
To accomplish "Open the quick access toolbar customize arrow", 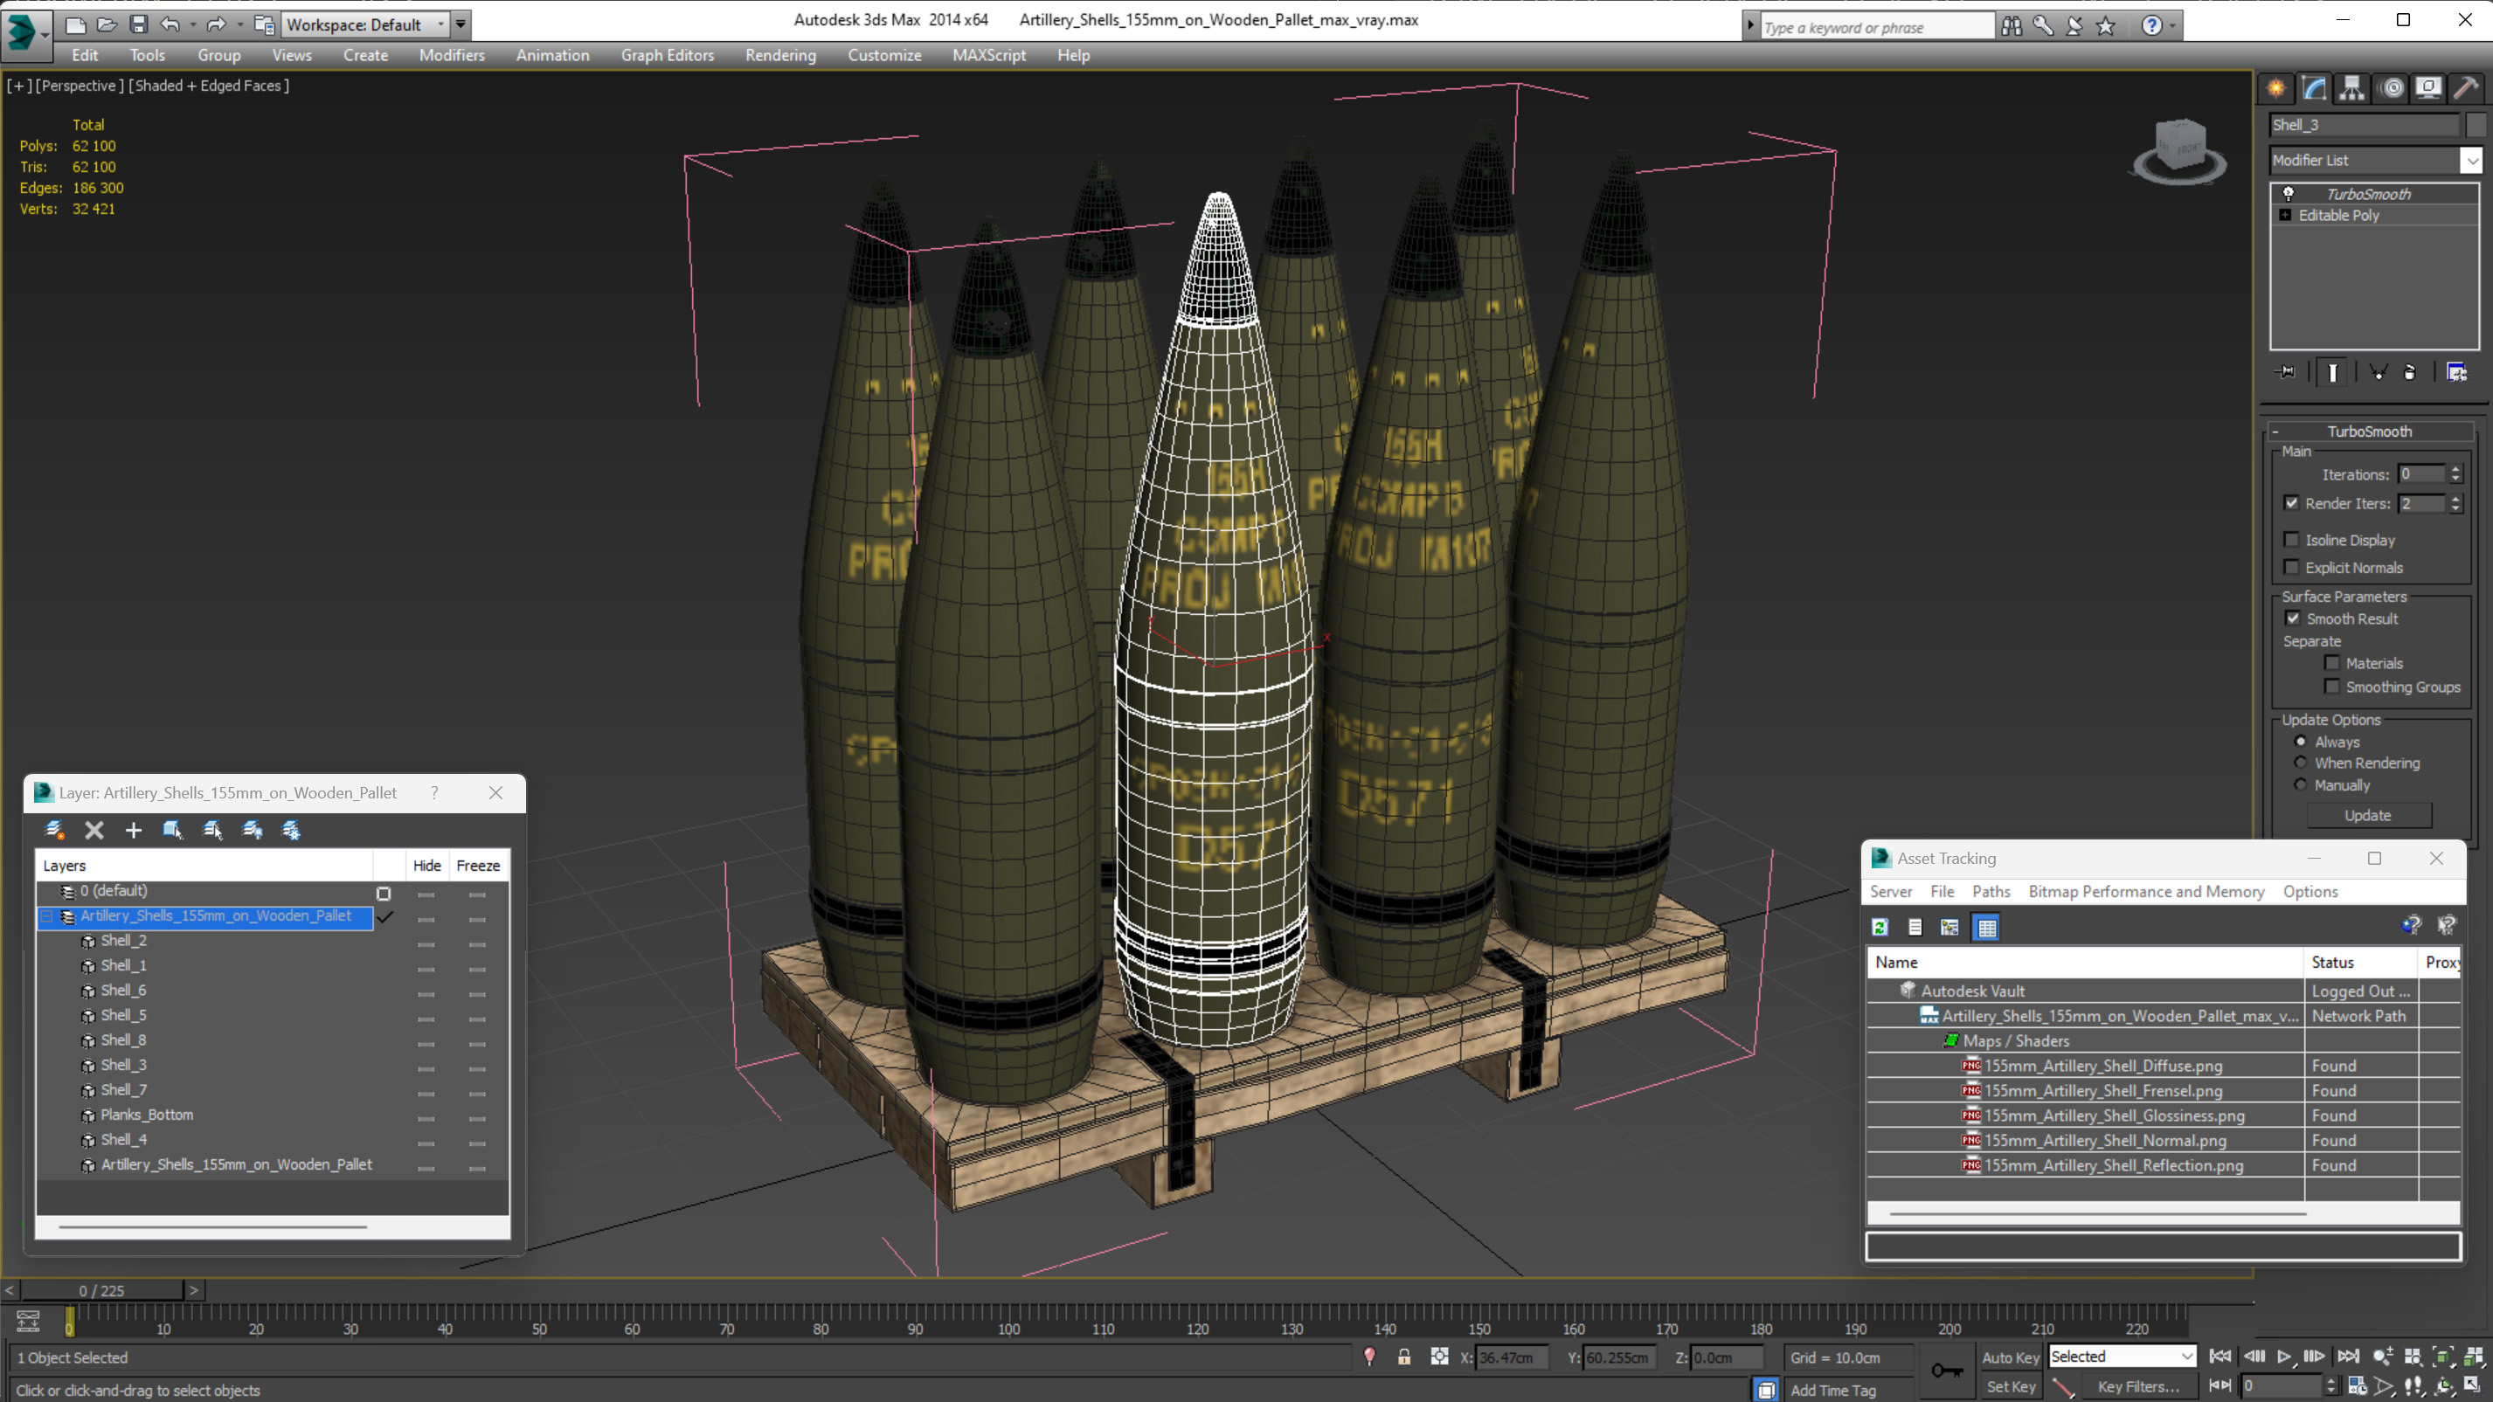I will pos(461,24).
